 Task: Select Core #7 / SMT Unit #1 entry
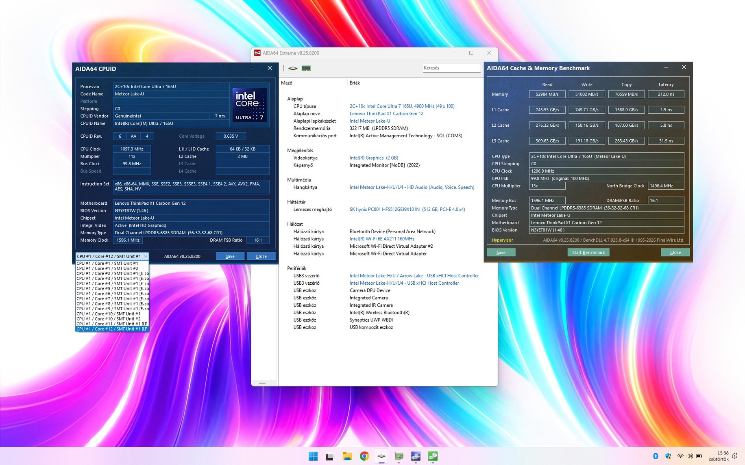(112, 298)
